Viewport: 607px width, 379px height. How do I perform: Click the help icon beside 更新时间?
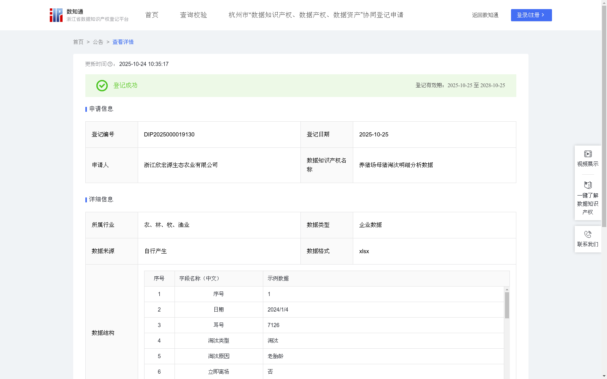[110, 64]
